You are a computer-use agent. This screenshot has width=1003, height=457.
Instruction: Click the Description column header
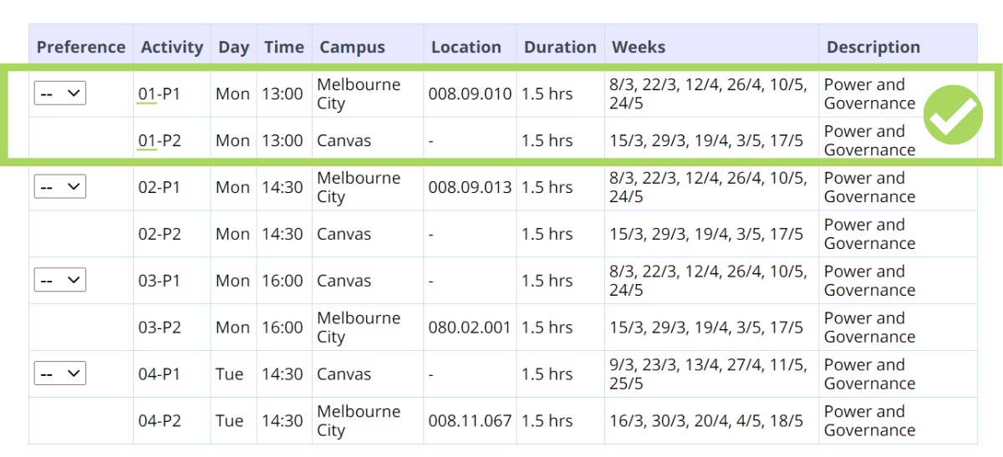[873, 48]
